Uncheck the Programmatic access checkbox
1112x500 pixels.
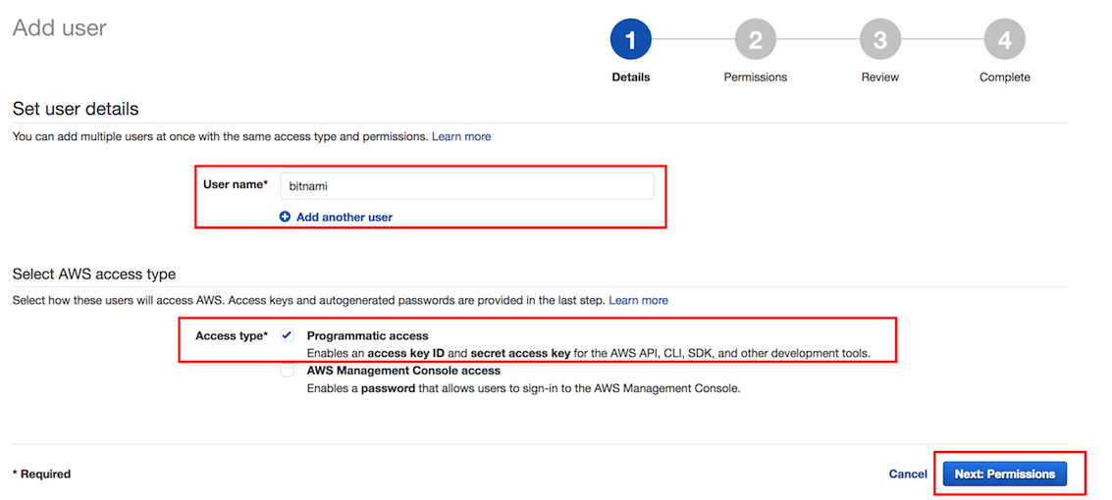288,335
